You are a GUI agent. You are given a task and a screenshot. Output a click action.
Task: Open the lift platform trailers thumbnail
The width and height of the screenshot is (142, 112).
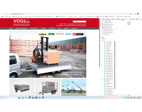[x=74, y=87]
